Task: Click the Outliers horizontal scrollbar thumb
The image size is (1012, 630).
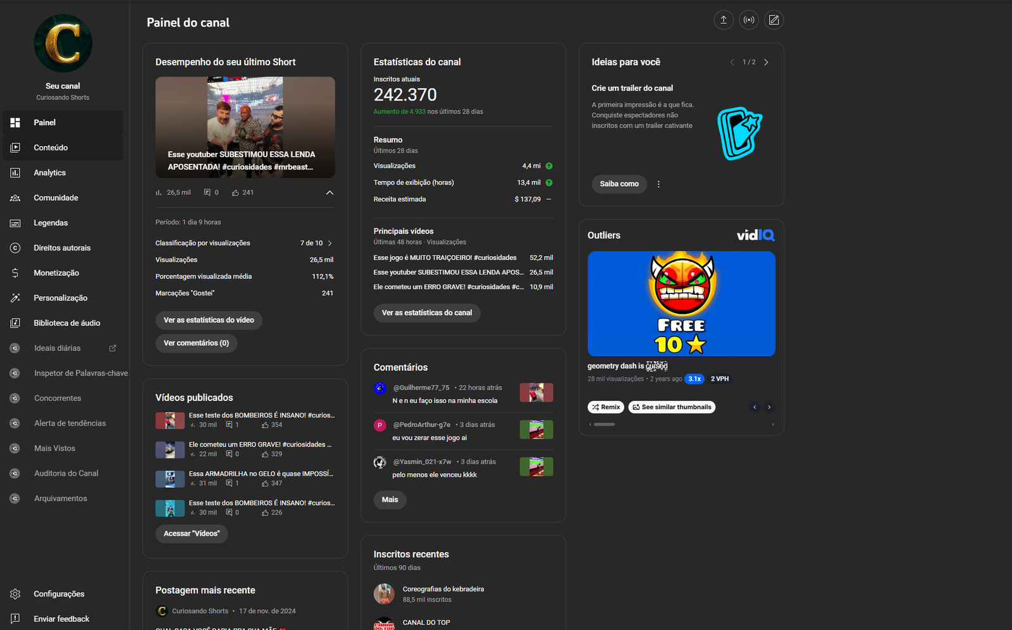Action: (x=604, y=424)
